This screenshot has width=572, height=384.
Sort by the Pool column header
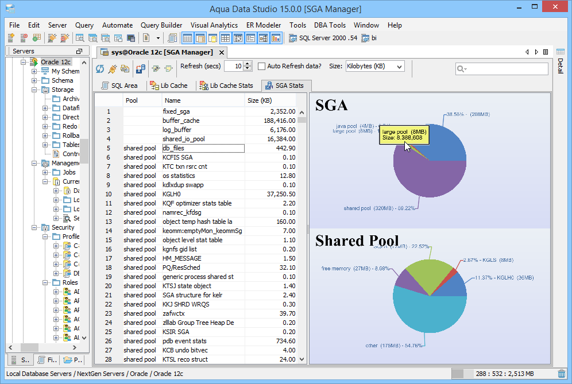(x=142, y=100)
